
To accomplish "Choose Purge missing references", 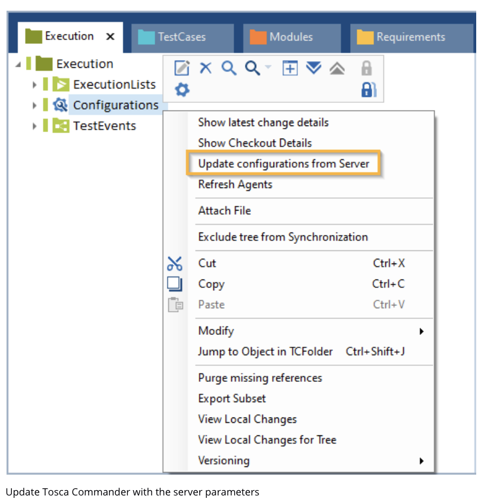I will point(299,378).
